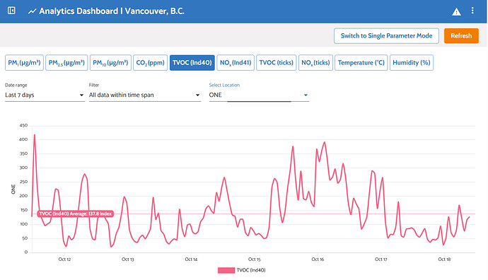Viewport: 488px width, 280px height.
Task: Select the PM1 (µg/m³) parameter
Action: pos(24,63)
